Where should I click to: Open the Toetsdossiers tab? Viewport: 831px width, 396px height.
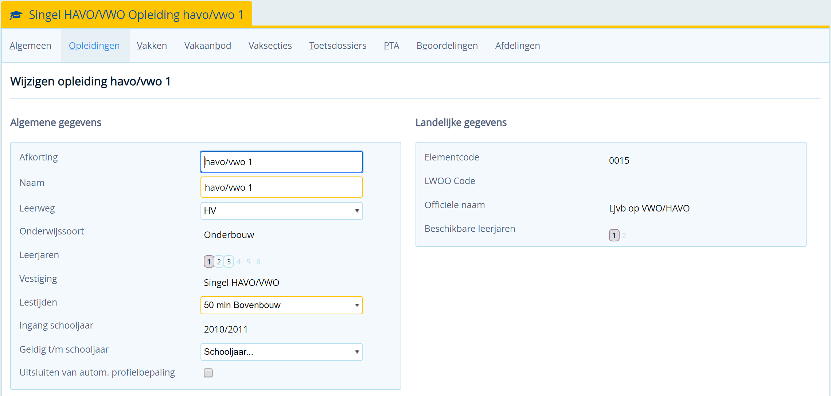click(x=338, y=46)
